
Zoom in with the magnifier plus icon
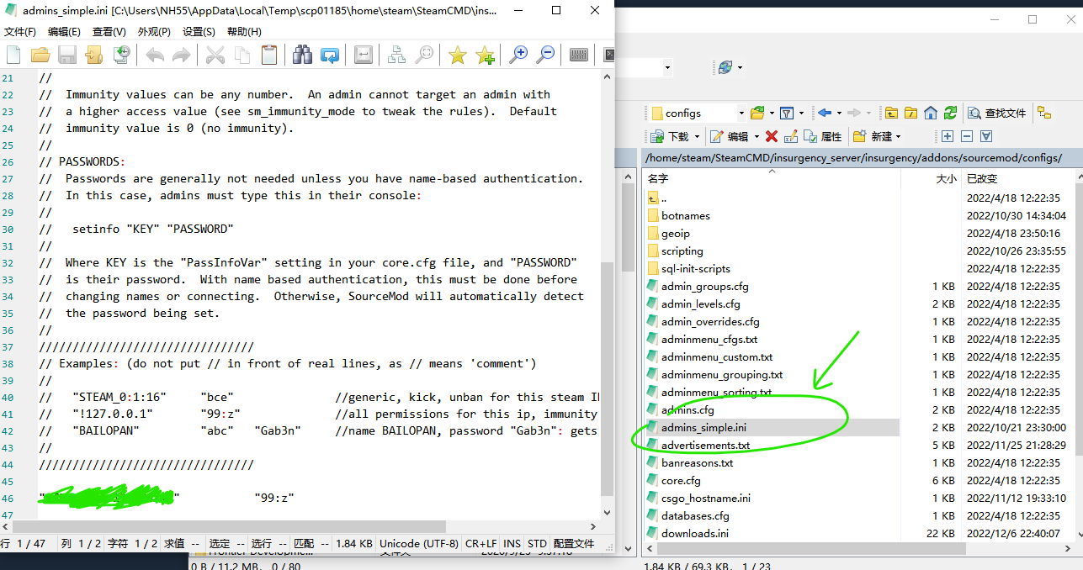(519, 55)
